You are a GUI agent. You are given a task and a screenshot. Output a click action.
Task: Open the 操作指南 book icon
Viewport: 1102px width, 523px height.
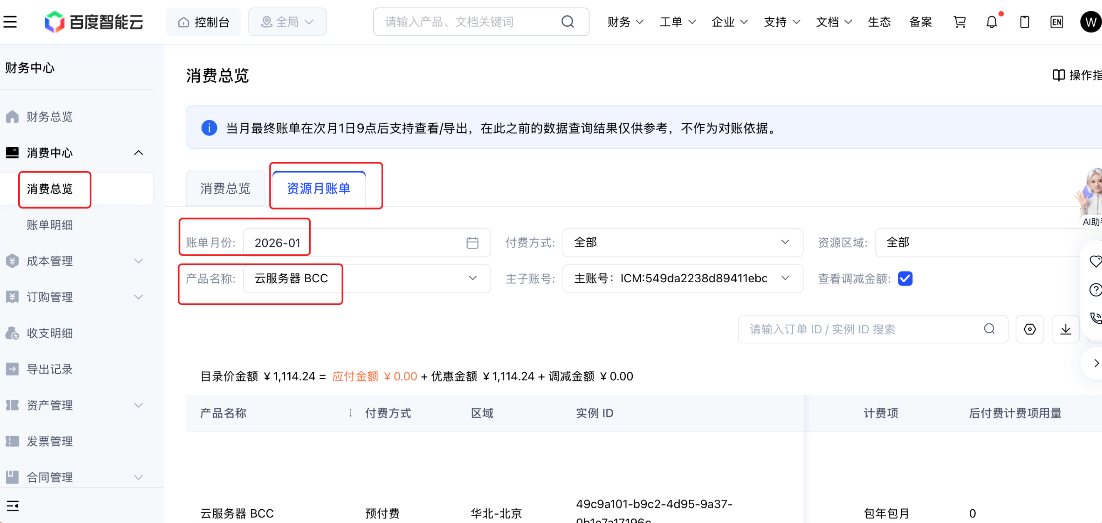[1058, 75]
